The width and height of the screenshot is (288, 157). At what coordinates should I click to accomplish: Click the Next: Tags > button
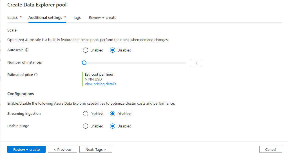point(95,149)
